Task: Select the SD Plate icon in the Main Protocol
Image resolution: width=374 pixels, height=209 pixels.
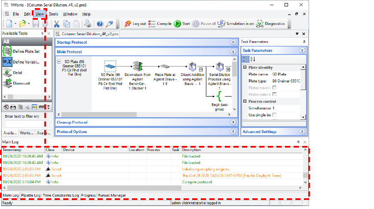Action: [110, 66]
